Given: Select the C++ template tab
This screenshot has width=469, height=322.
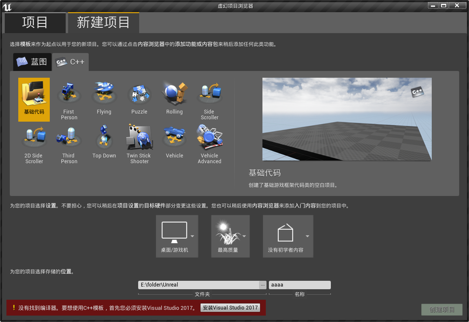Looking at the screenshot, I should tap(70, 62).
